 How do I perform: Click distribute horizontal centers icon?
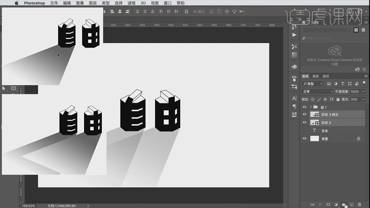tap(169, 11)
